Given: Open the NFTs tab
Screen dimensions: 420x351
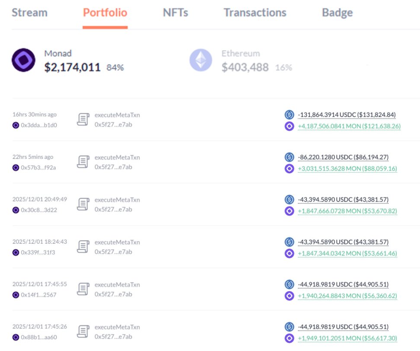Looking at the screenshot, I should tap(175, 13).
